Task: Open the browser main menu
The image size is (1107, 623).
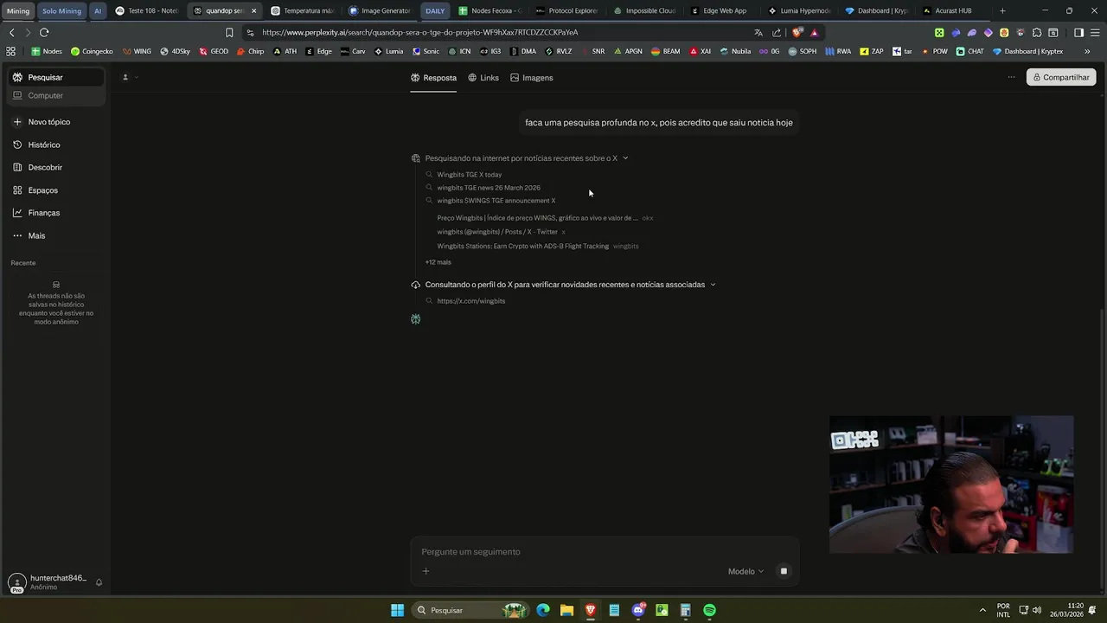Action: coord(1095,32)
